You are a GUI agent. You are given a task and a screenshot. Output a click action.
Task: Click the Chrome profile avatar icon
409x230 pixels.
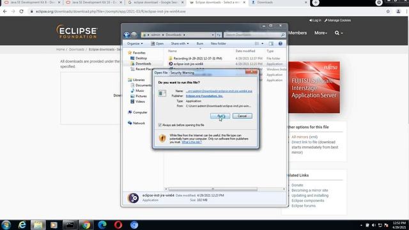(398, 11)
